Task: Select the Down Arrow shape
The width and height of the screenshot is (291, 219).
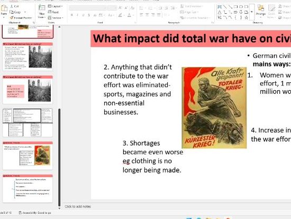Action: [x=241, y=12]
